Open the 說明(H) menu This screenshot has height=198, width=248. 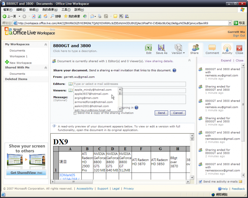[x=79, y=10]
